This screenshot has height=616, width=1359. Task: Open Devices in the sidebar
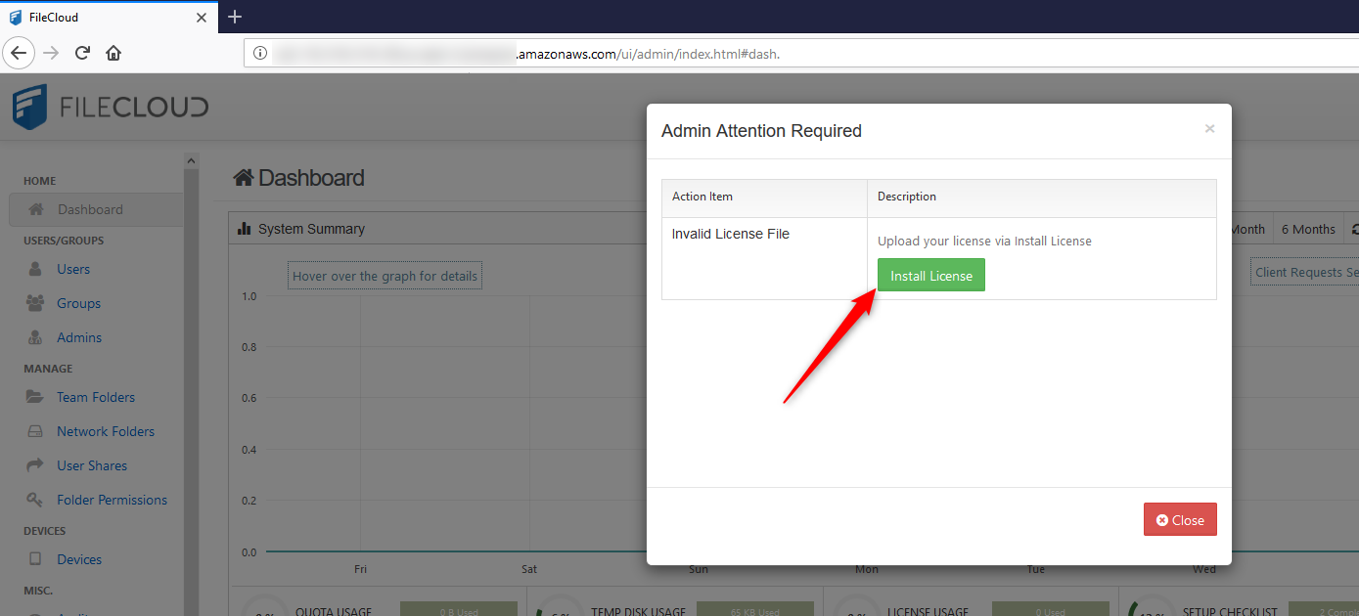tap(78, 559)
